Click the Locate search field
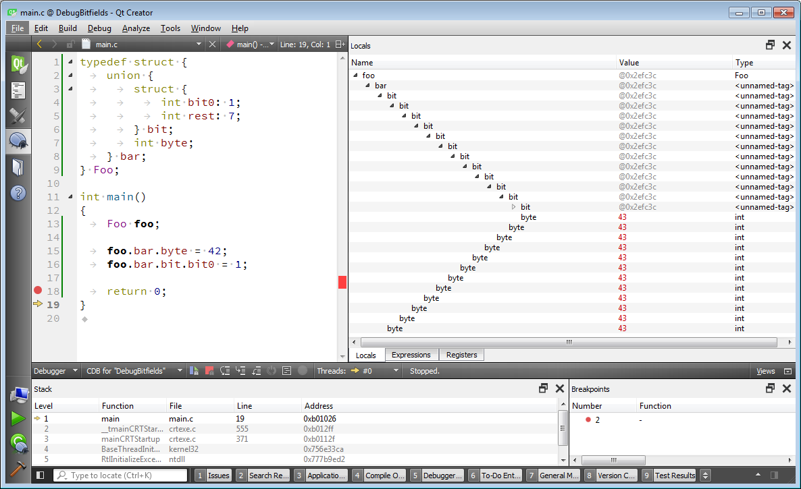801x489 pixels. (122, 476)
